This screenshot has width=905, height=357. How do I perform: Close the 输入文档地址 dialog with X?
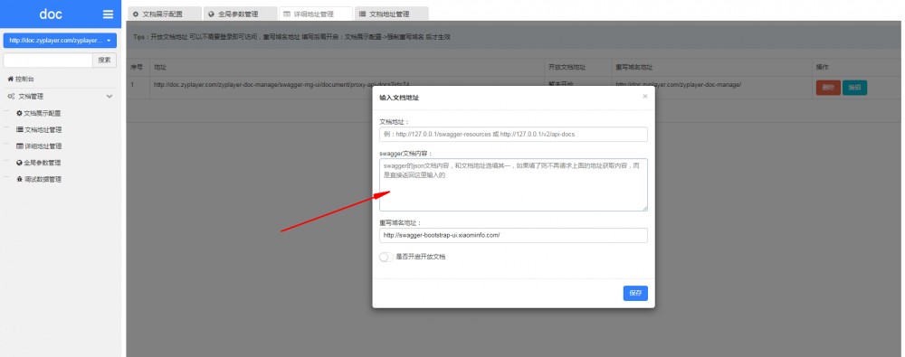tap(644, 97)
